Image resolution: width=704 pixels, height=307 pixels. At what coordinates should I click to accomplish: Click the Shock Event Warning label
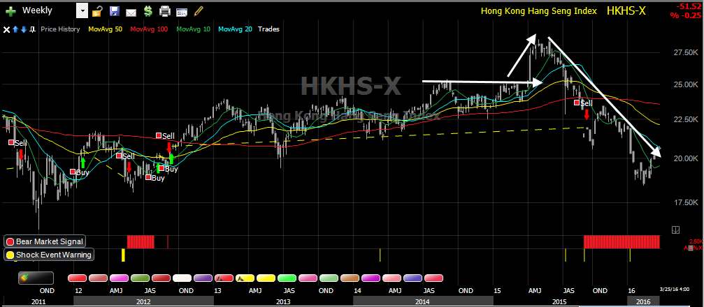(49, 255)
